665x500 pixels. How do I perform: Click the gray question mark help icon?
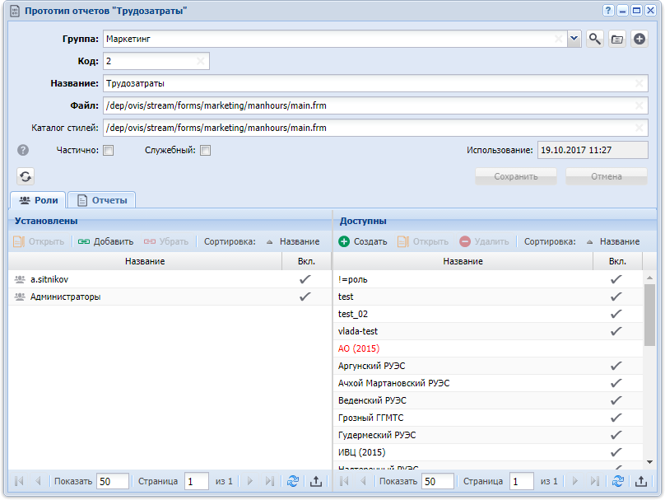23,150
